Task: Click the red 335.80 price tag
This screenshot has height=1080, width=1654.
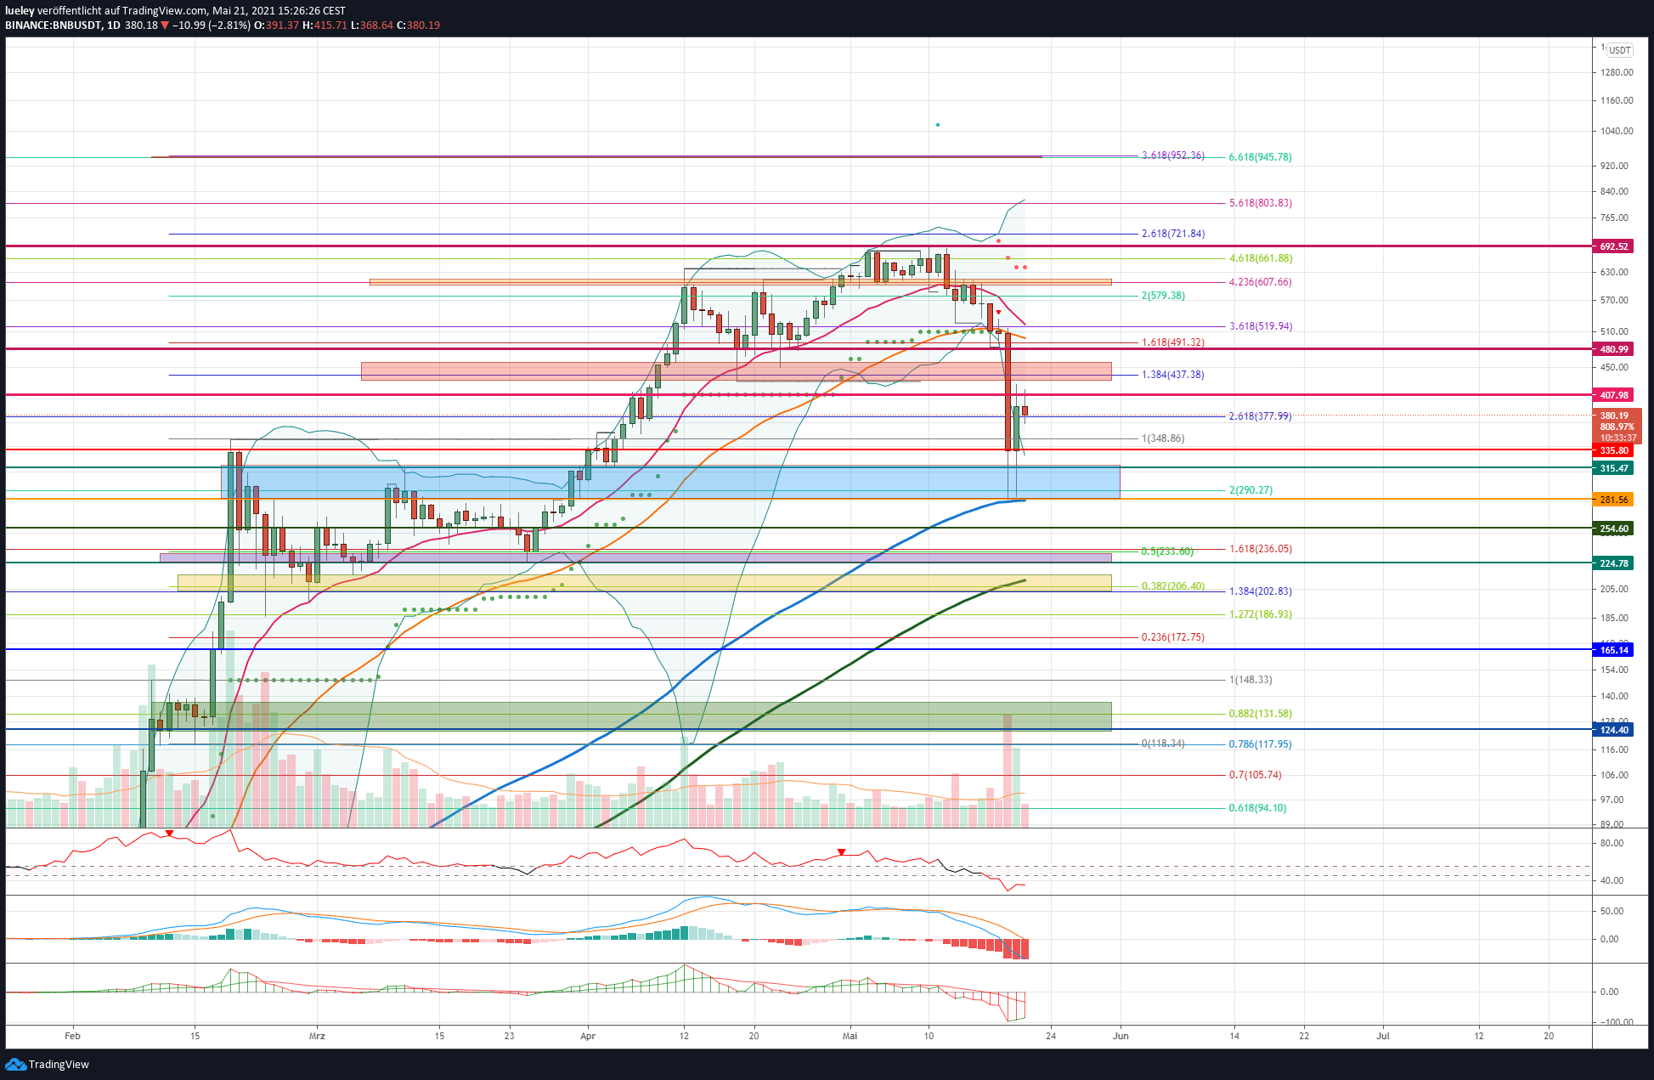Action: [1614, 450]
